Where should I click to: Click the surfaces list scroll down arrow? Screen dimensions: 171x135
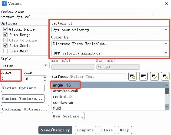(167, 107)
